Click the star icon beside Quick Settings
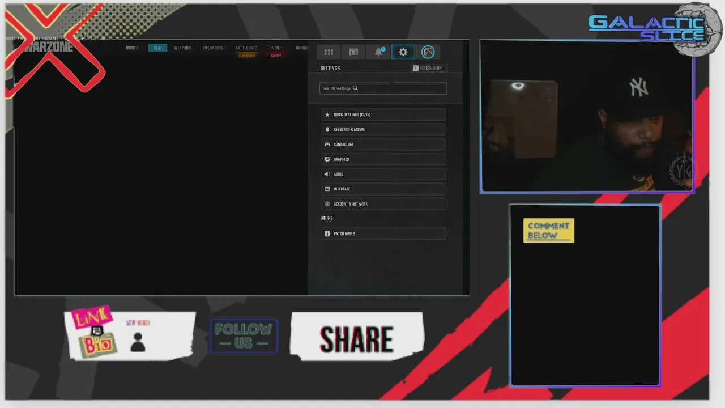 (327, 114)
